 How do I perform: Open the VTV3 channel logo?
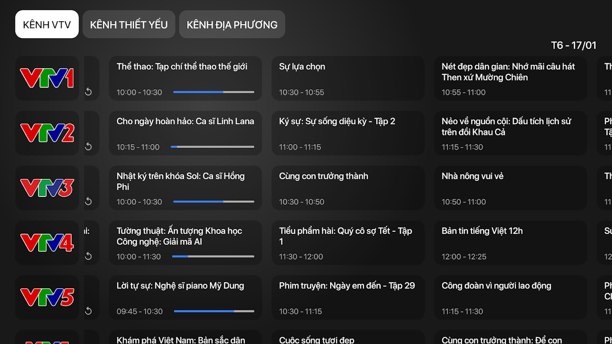(47, 188)
